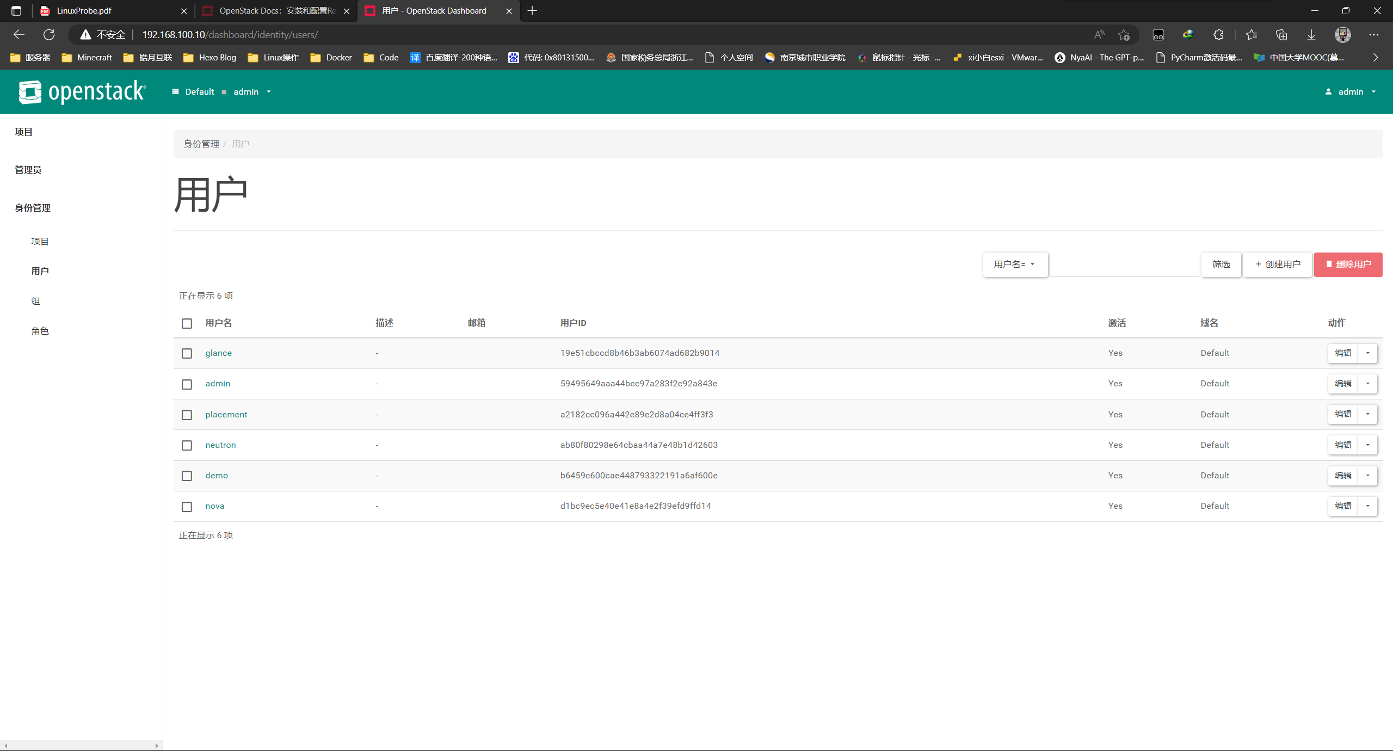Select 角色 in the sidebar menu
The image size is (1393, 751).
40,330
